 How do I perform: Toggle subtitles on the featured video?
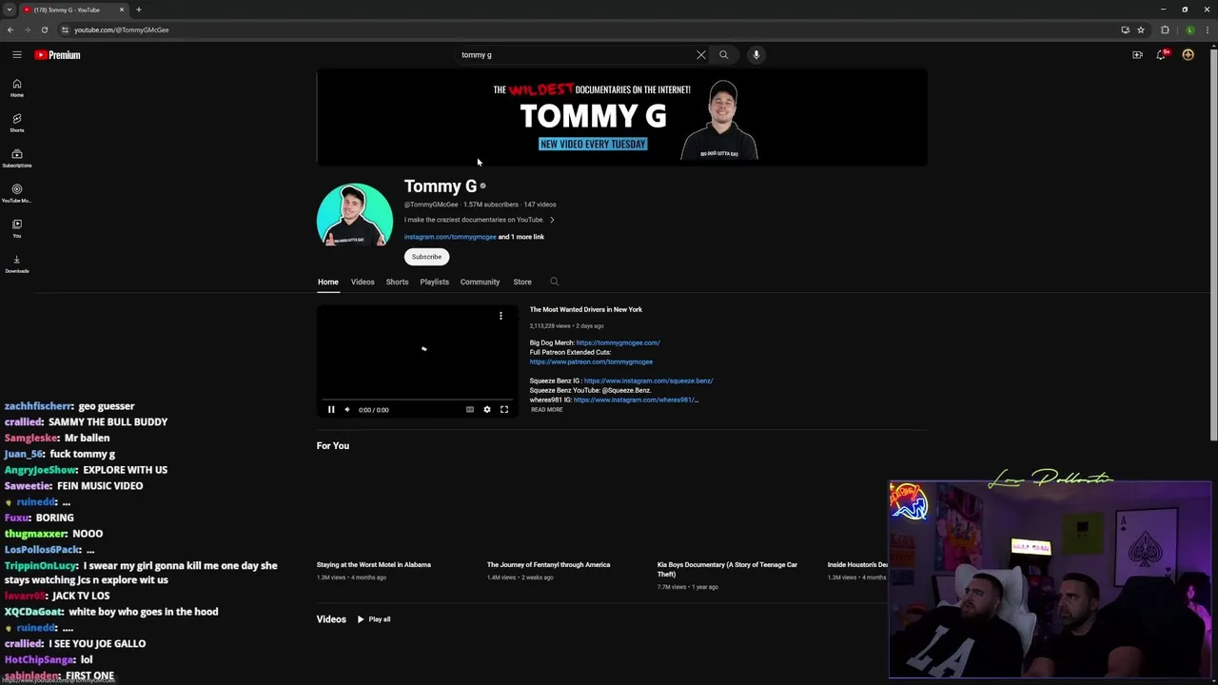pos(470,410)
